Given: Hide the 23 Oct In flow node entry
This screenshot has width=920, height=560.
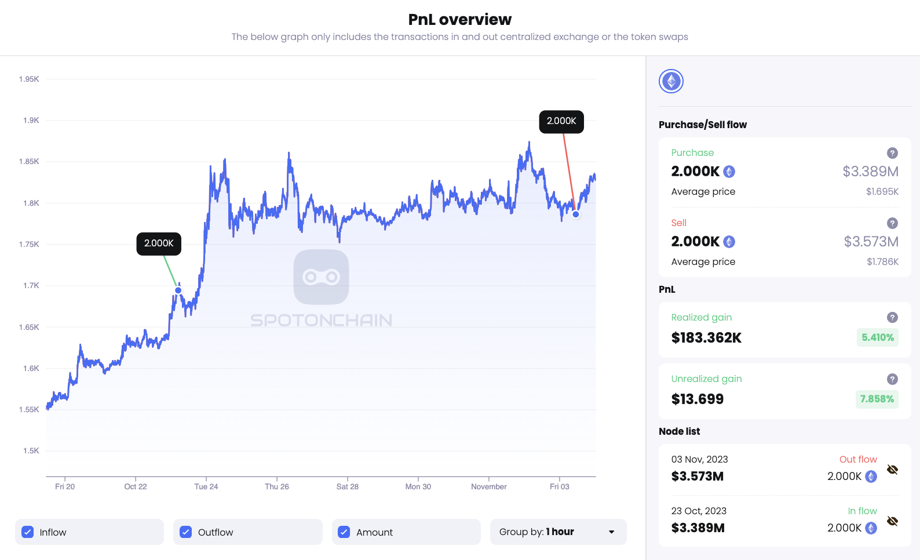Looking at the screenshot, I should 892,521.
